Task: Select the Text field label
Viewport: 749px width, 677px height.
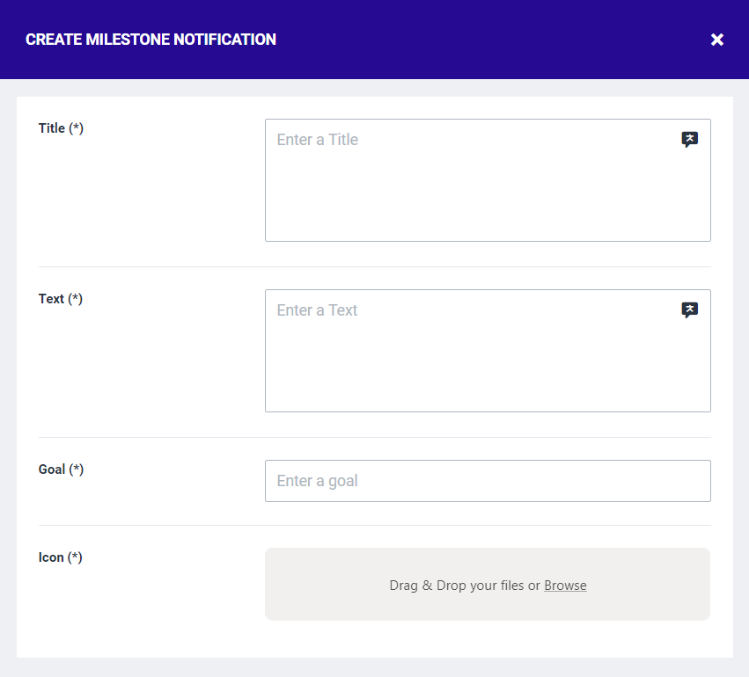Action: point(52,299)
